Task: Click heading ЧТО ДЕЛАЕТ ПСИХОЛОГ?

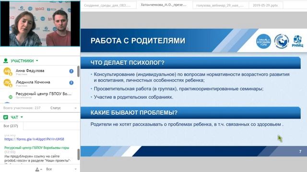Action: pyautogui.click(x=128, y=63)
